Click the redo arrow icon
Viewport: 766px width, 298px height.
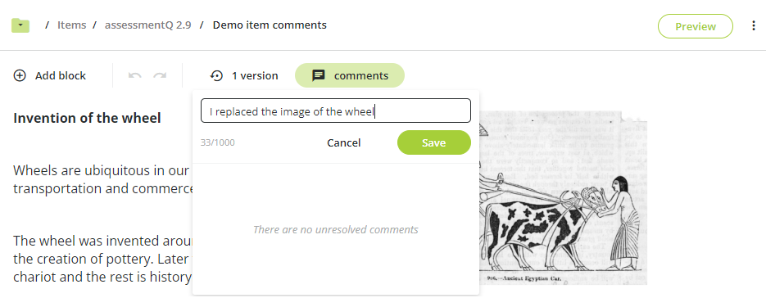pos(160,75)
